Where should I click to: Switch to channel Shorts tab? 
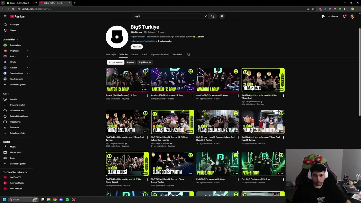coord(135,54)
